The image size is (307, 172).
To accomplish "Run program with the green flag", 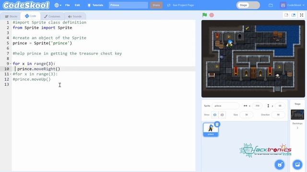I will (x=205, y=15).
